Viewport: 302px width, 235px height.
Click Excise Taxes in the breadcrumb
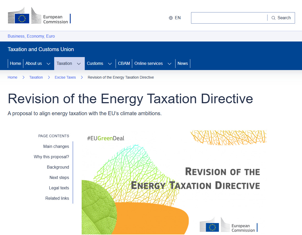[x=65, y=77]
